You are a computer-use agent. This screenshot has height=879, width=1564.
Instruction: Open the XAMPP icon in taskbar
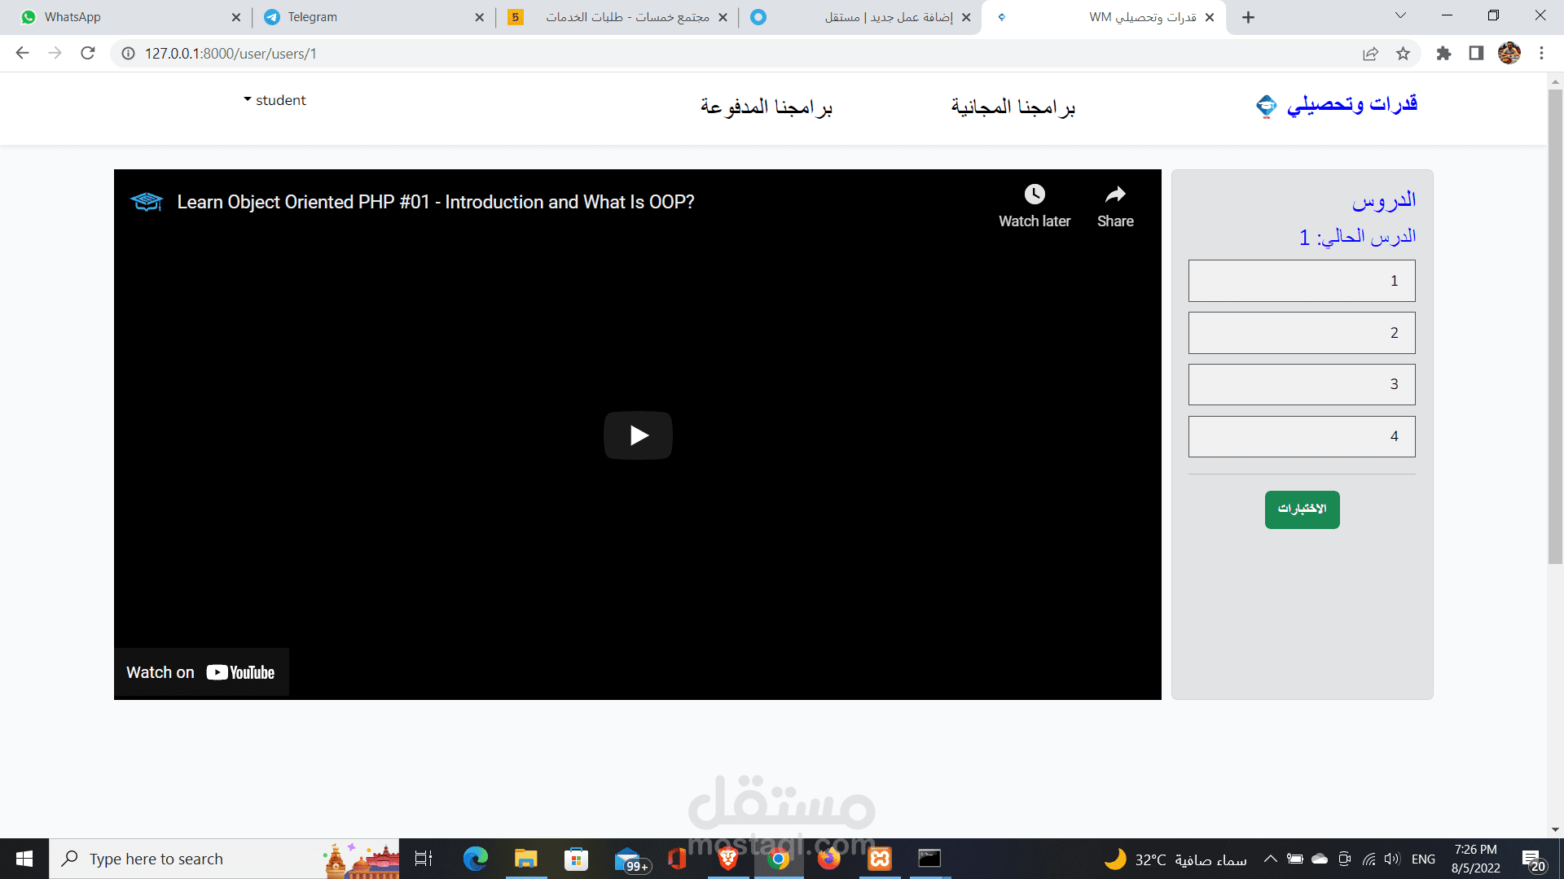880,859
